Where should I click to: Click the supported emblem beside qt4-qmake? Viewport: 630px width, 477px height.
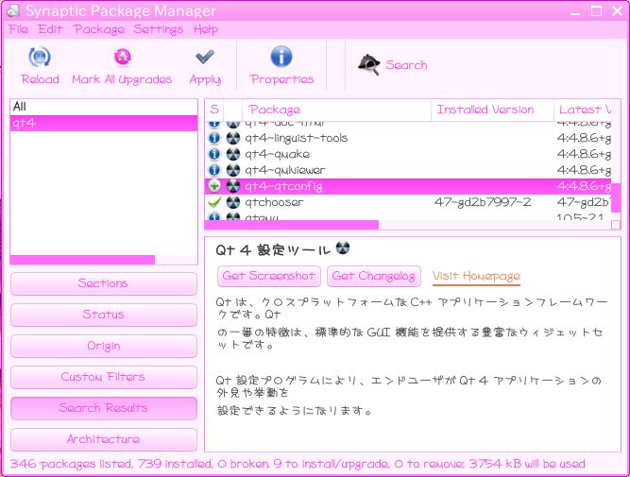[x=233, y=154]
